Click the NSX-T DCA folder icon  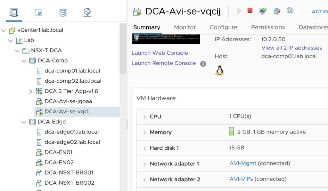26,51
